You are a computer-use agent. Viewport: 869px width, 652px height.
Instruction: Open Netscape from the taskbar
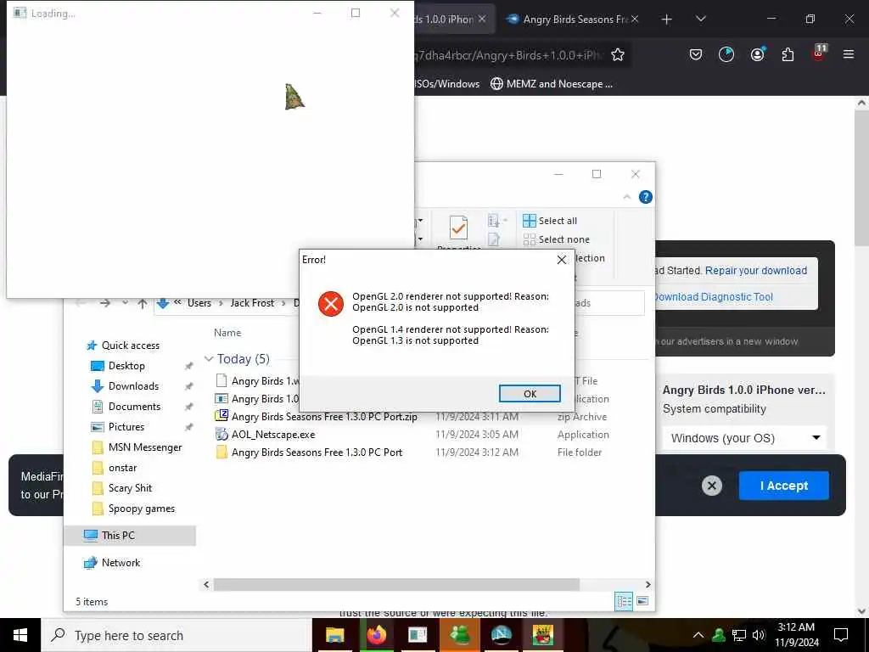coord(501,635)
